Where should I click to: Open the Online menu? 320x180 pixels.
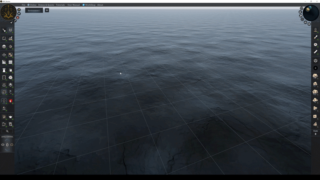click(32, 5)
